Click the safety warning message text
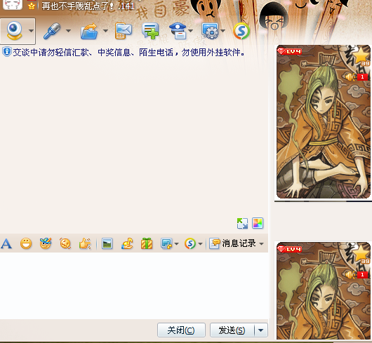Viewport: 372px width, 343px height. pos(128,53)
